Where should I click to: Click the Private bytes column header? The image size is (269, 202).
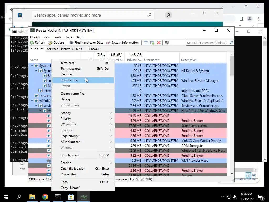134,60
